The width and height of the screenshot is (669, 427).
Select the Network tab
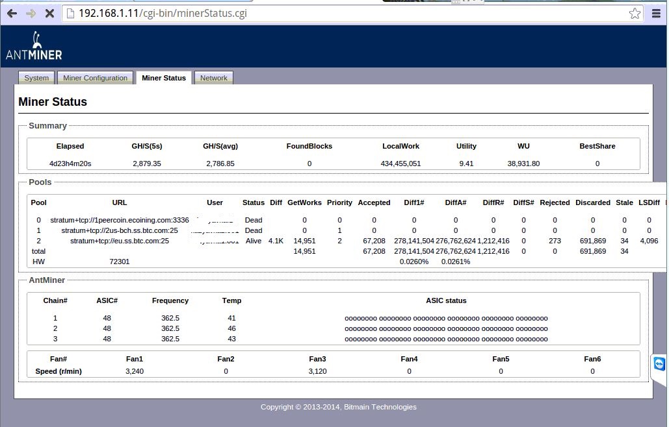(x=213, y=78)
